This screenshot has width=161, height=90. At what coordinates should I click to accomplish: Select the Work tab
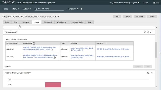pyautogui.click(x=37, y=22)
